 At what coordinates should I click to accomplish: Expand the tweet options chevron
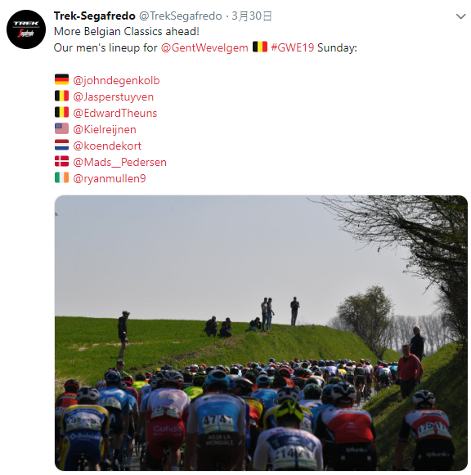[460, 16]
